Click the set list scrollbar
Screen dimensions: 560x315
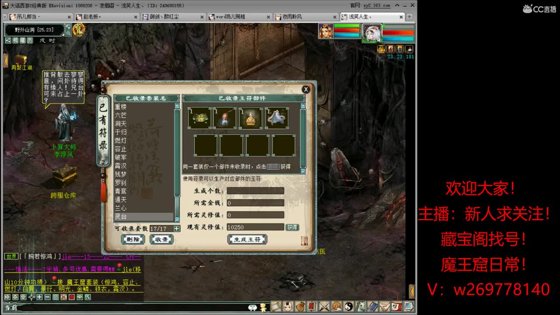(177, 162)
